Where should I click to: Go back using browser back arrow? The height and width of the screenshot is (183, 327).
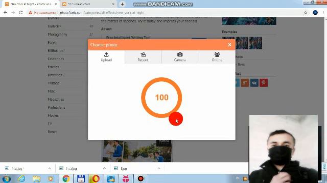(6, 13)
